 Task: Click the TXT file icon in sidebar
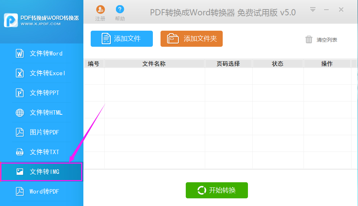[20, 152]
